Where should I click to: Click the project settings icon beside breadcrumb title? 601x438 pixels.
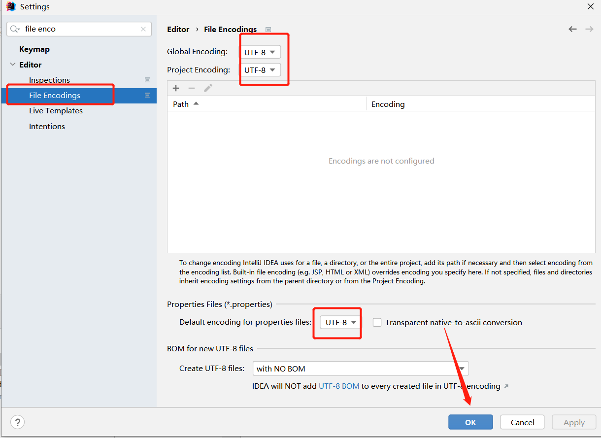point(268,30)
